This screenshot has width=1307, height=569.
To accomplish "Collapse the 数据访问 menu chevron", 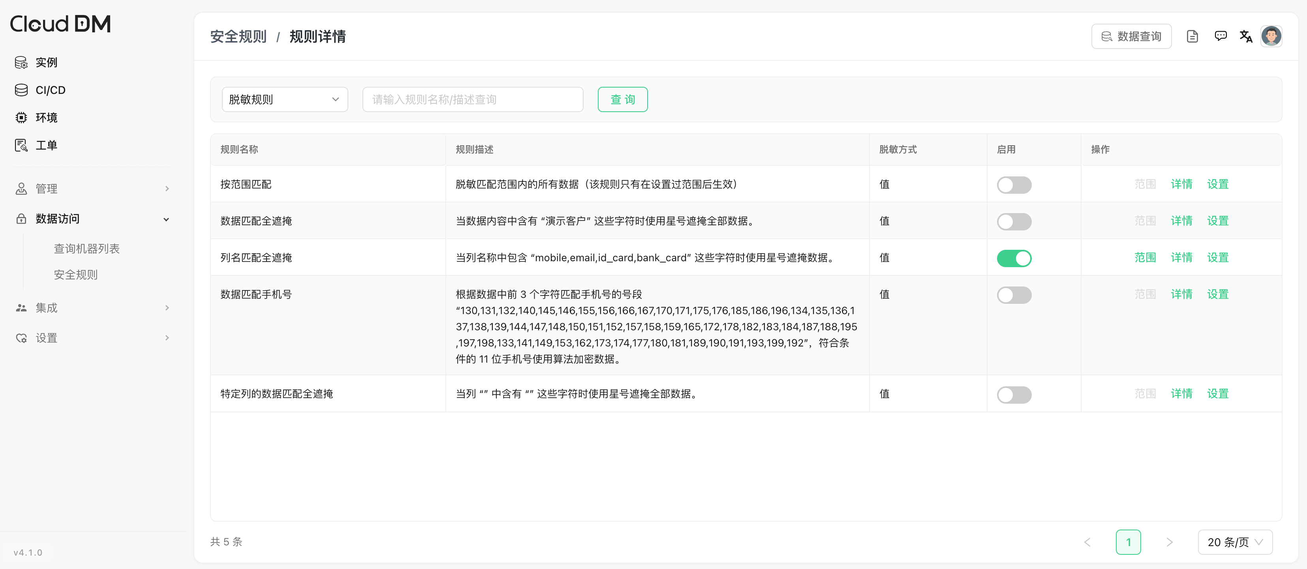I will (x=166, y=219).
